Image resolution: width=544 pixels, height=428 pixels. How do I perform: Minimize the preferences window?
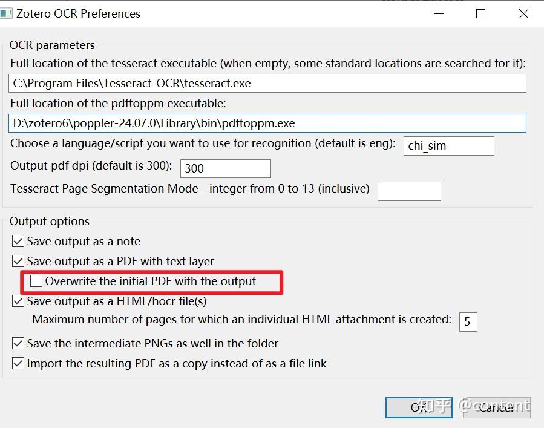click(438, 13)
